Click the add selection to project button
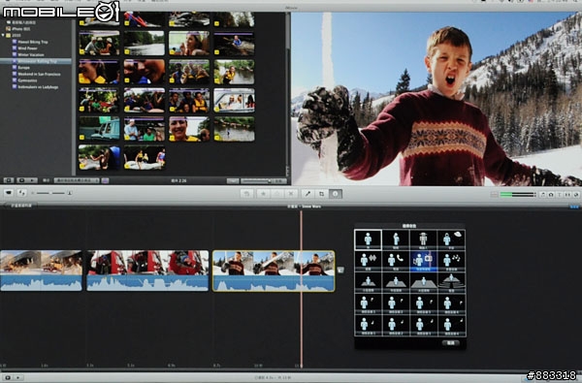The width and height of the screenshot is (582, 383). tap(246, 194)
